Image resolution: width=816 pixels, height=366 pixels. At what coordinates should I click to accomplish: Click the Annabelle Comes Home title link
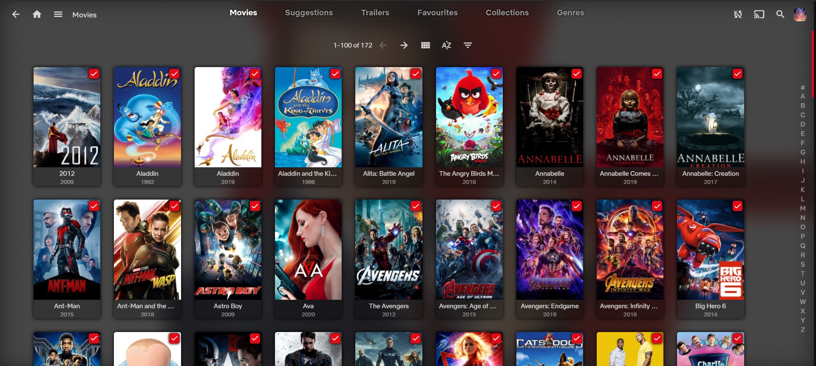click(630, 174)
